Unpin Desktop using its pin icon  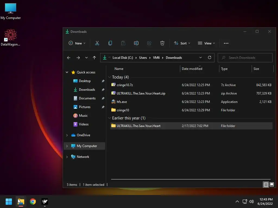coord(103,81)
